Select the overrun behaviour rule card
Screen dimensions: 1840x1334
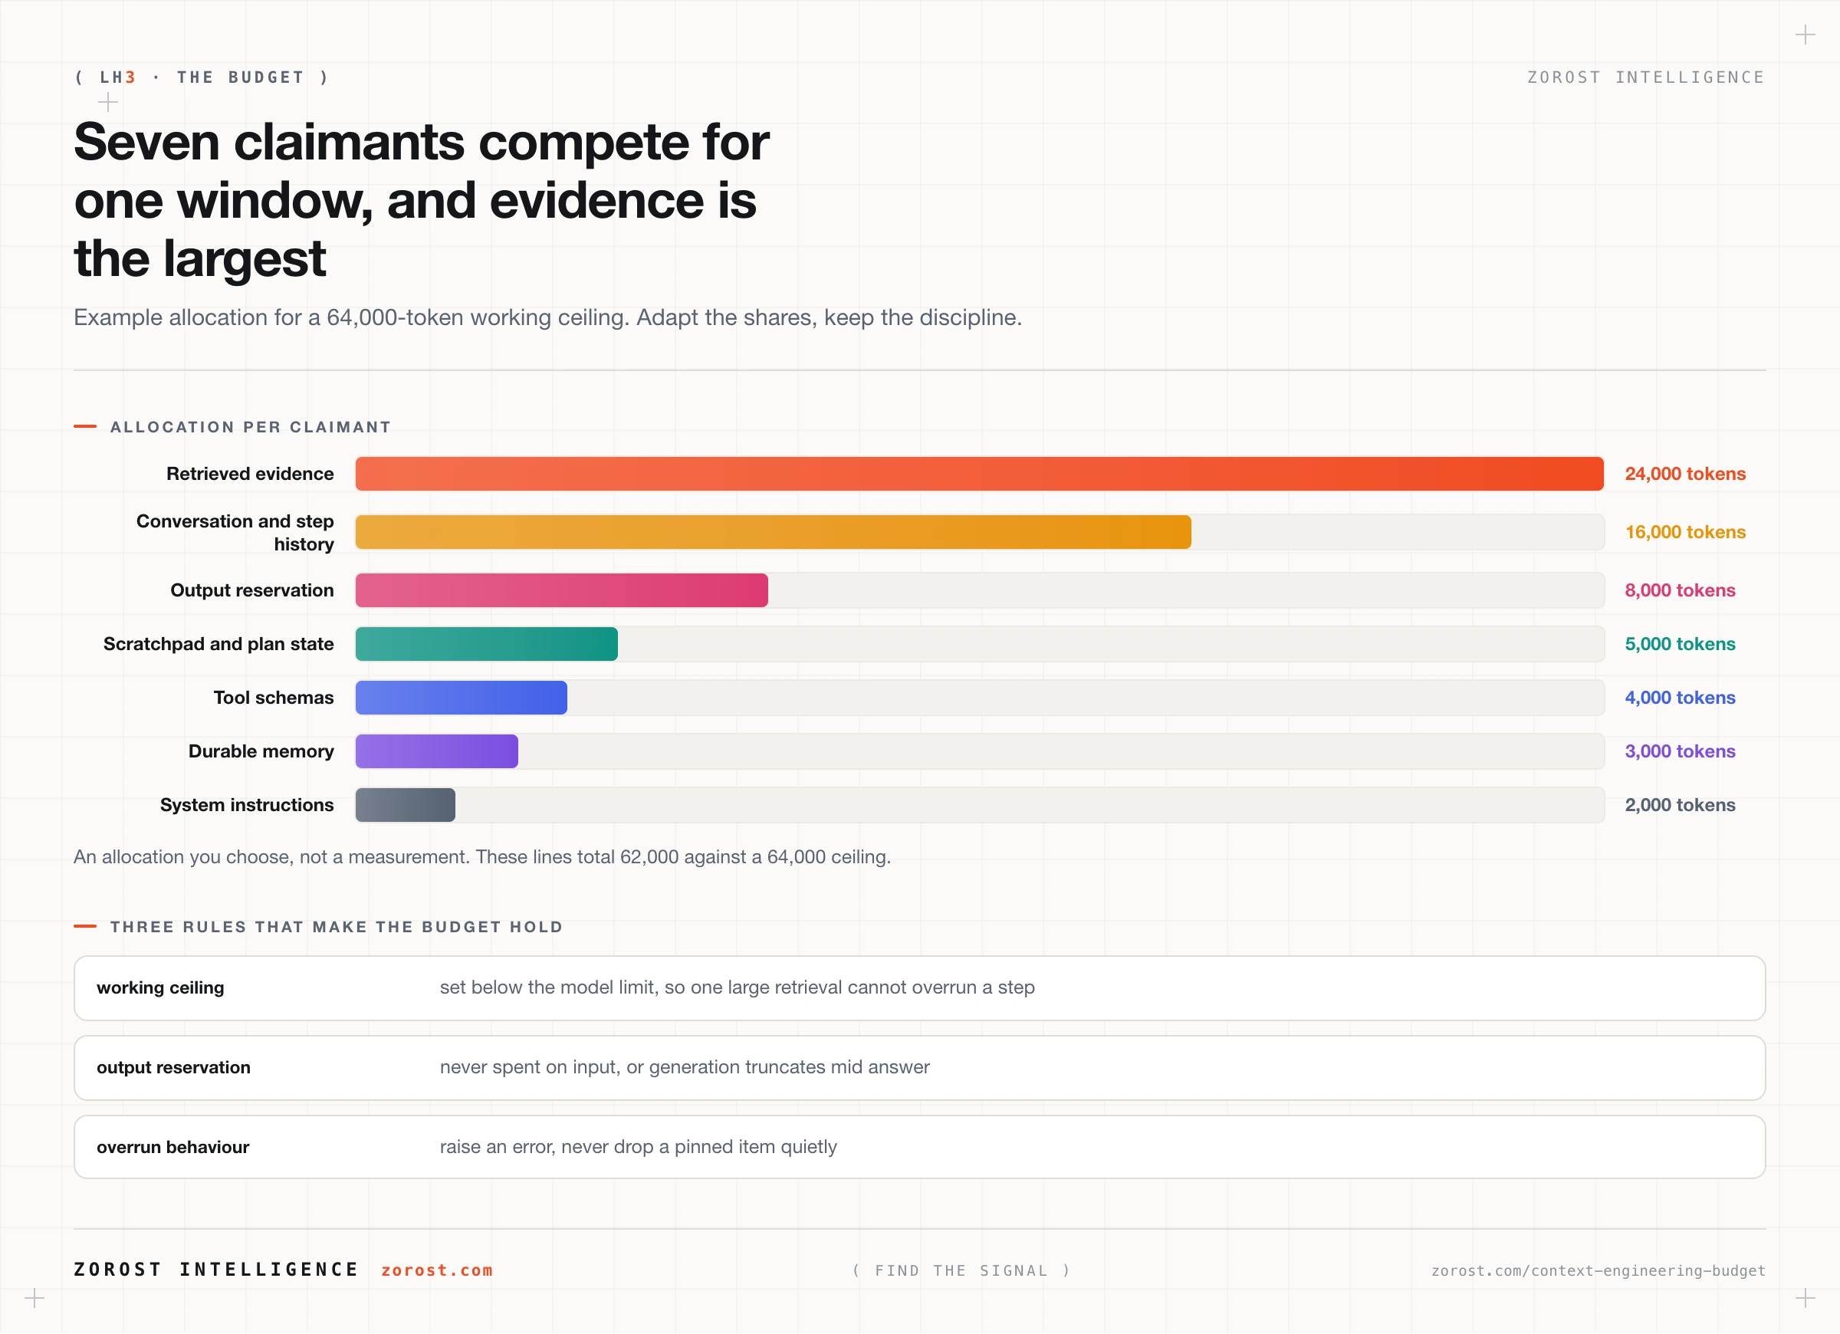920,1148
